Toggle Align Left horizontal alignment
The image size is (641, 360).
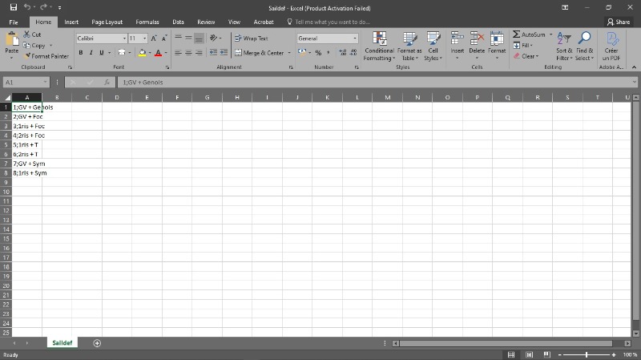[x=178, y=52]
